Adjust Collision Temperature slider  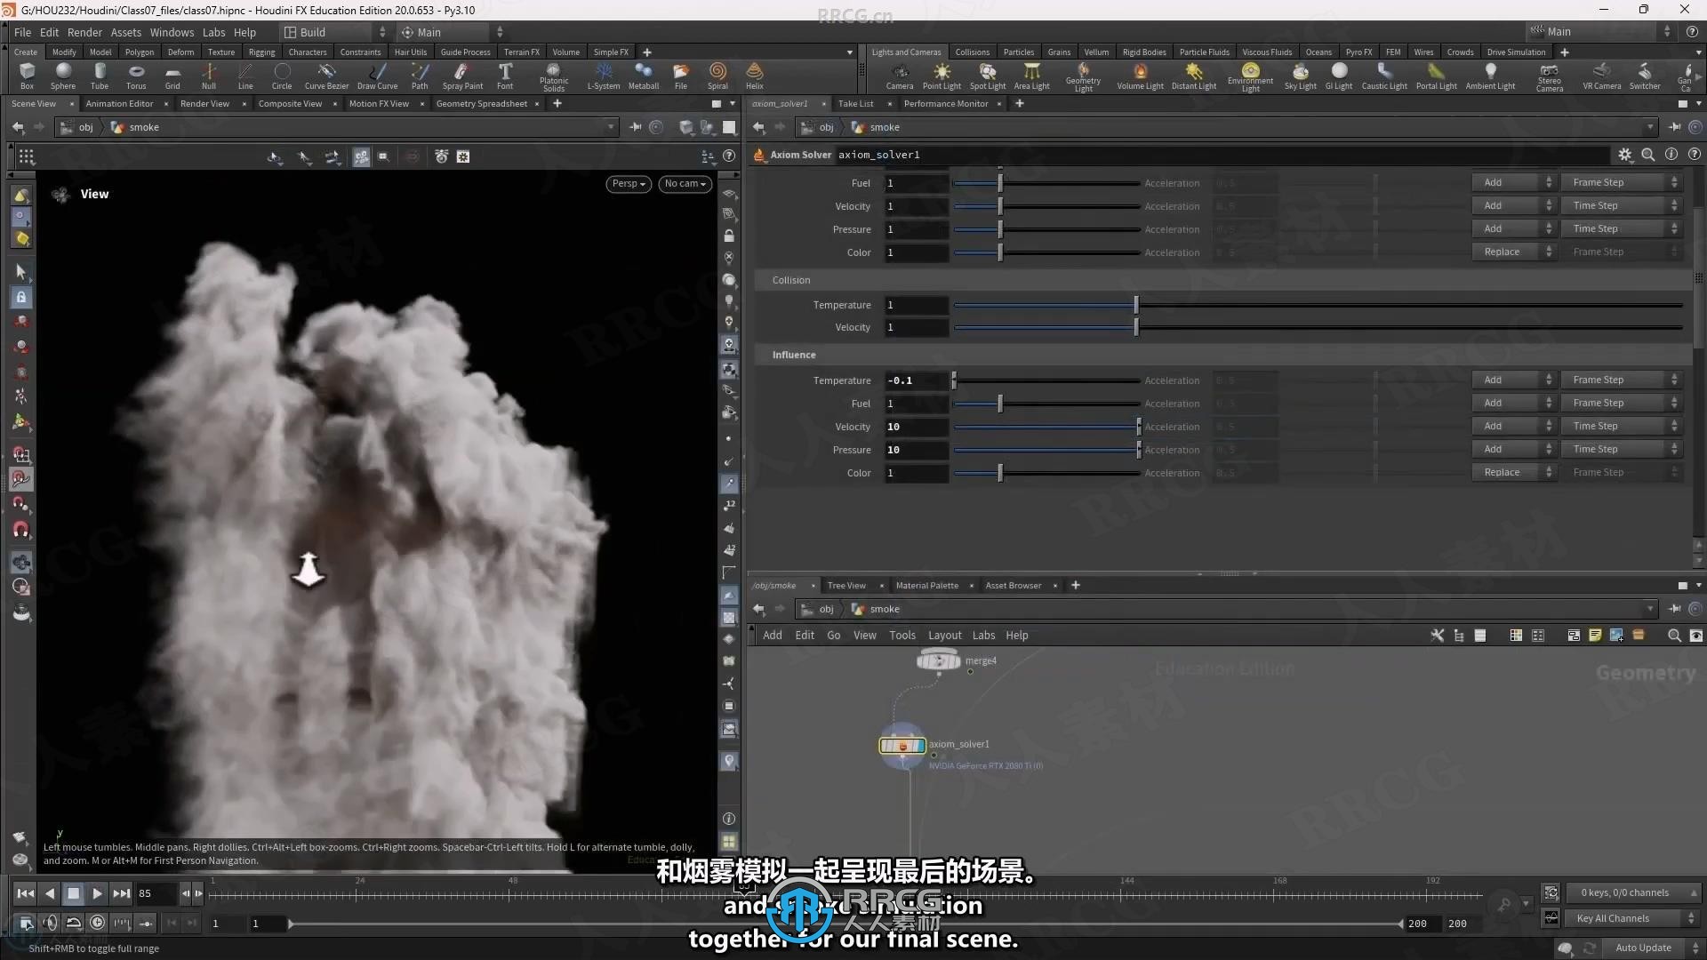(1318, 305)
